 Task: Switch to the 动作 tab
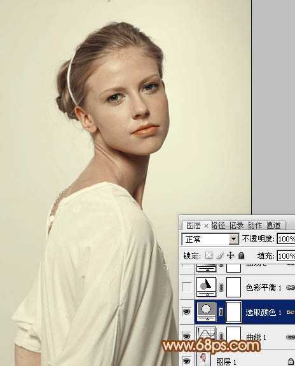[255, 225]
